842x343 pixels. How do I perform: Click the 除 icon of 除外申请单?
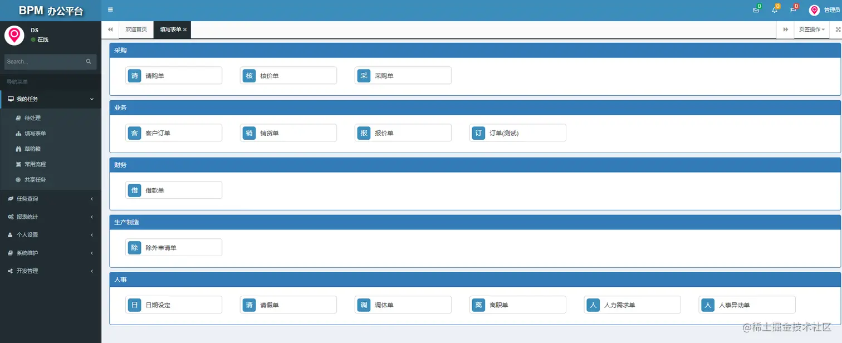[134, 248]
